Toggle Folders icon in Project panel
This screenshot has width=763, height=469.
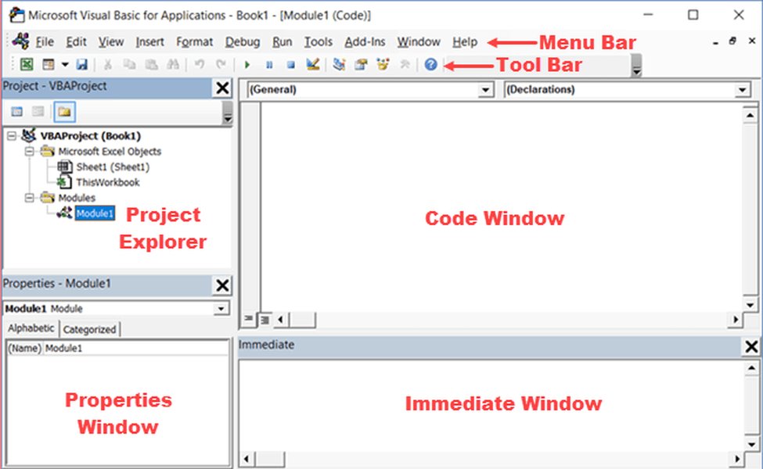(64, 112)
